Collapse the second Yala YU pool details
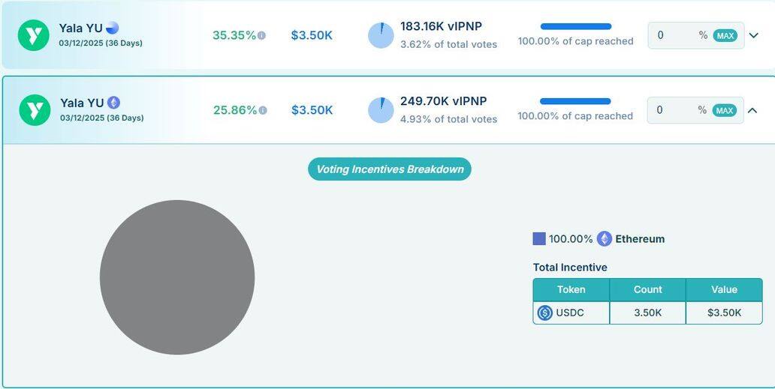Screen dimensions: 775x389 pyautogui.click(x=752, y=110)
